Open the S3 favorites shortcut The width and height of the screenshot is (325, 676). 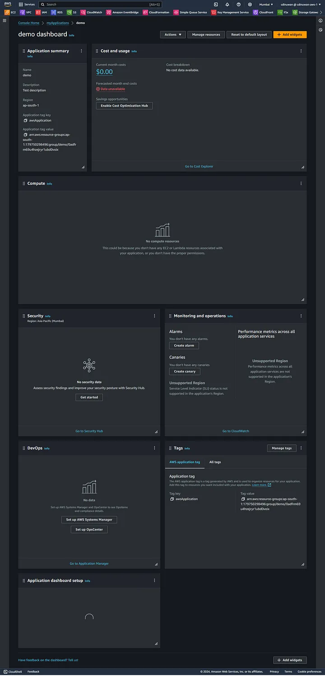click(x=71, y=12)
